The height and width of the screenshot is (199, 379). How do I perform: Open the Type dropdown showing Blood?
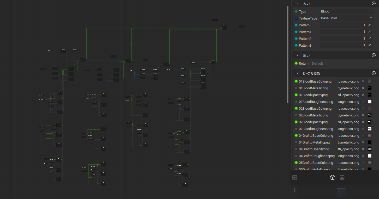click(346, 11)
